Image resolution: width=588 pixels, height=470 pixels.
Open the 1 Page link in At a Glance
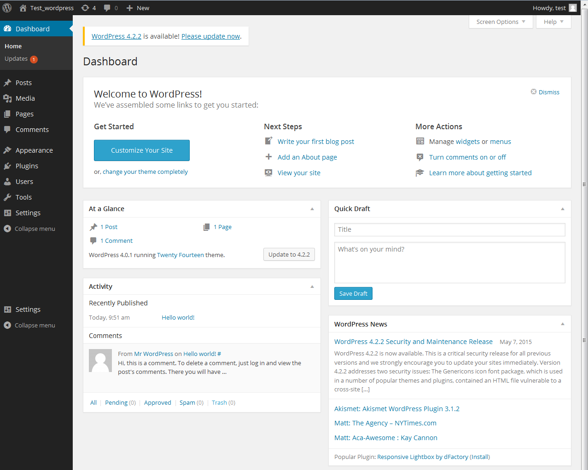pos(222,227)
